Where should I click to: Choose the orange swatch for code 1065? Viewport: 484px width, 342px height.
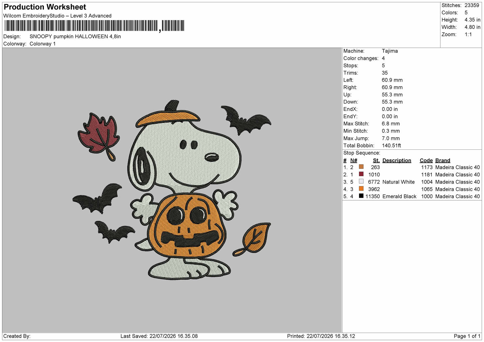coord(361,189)
